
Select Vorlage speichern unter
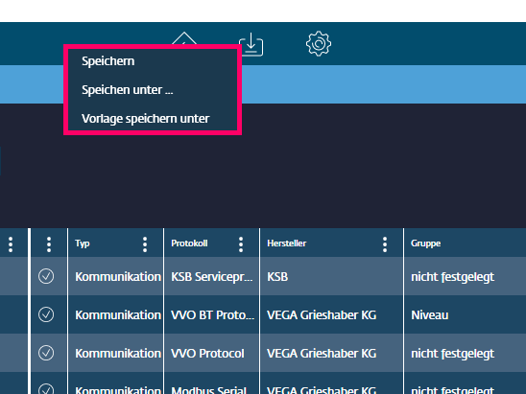146,119
